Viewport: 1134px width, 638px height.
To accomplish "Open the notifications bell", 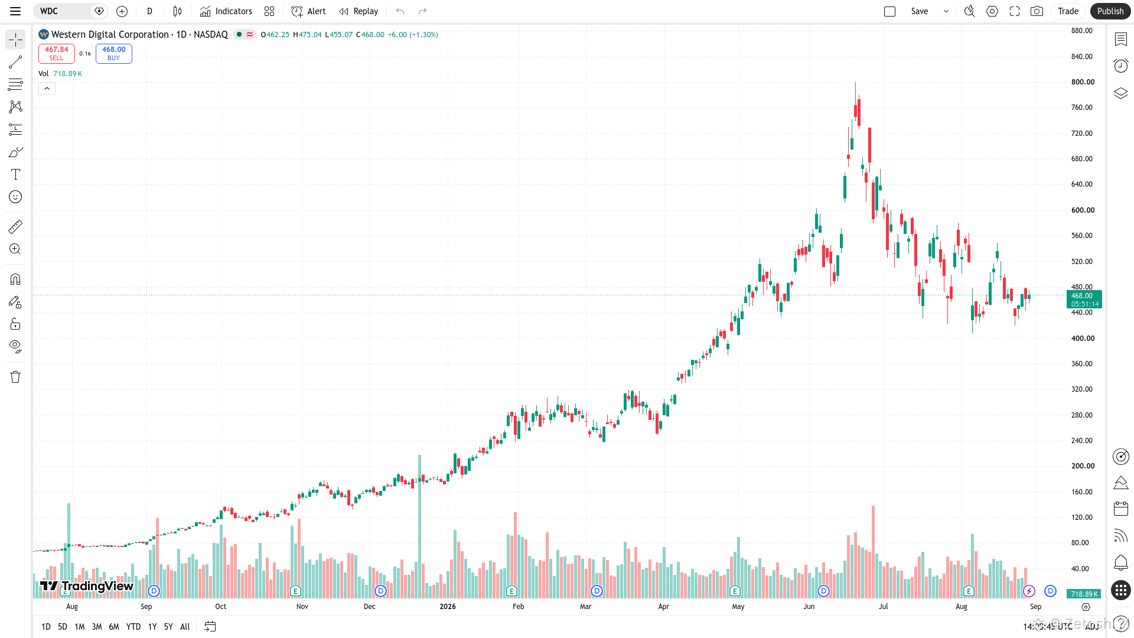I will [x=1120, y=562].
